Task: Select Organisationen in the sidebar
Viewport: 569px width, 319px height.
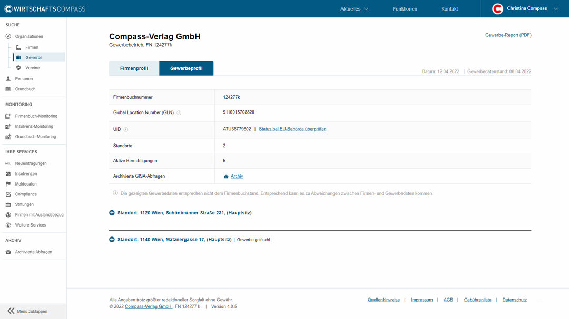Action: click(29, 36)
